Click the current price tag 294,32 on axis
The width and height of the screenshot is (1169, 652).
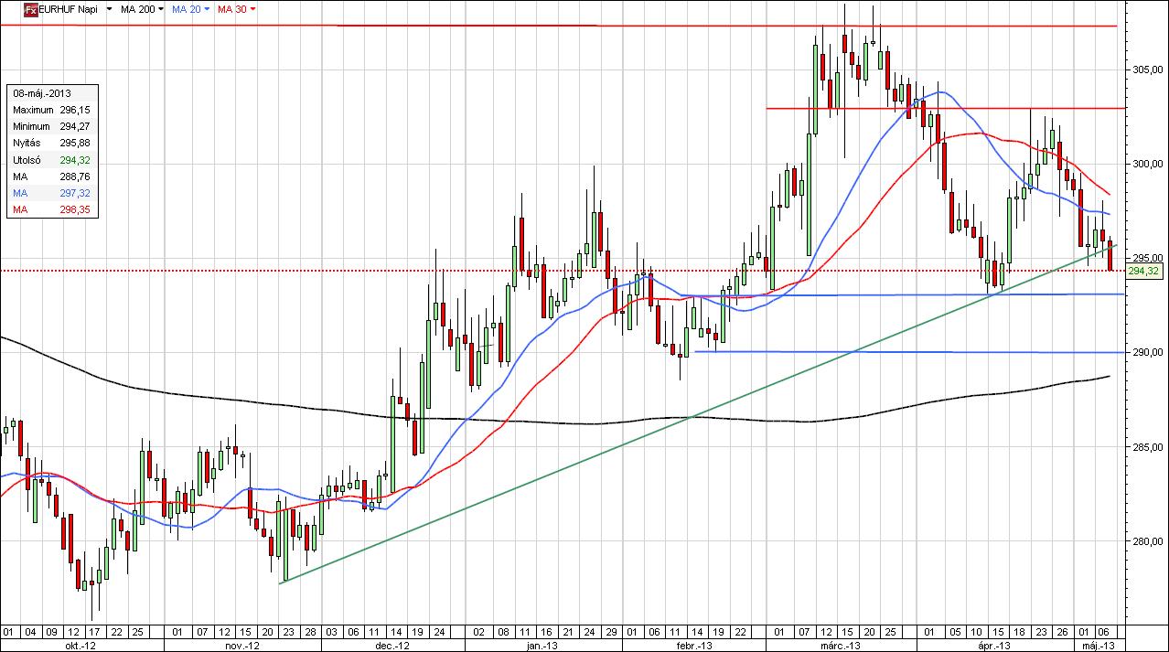(1143, 272)
